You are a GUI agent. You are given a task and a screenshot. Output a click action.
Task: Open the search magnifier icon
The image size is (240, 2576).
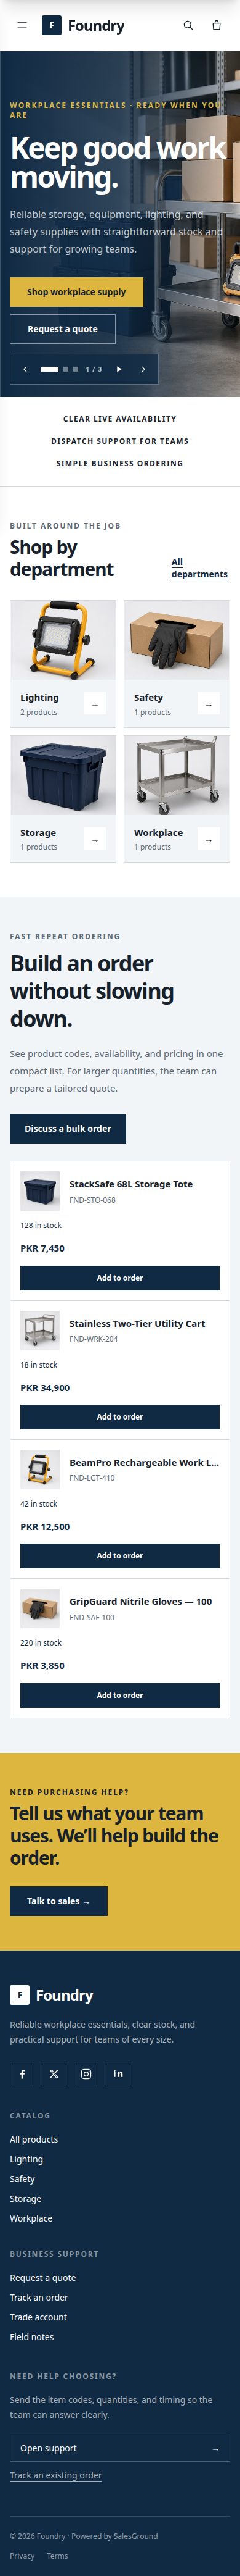coord(188,25)
